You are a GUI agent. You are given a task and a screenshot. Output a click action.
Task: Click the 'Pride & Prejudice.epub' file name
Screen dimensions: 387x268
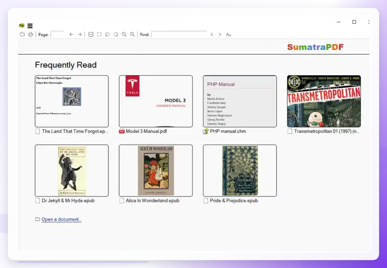[x=234, y=201]
